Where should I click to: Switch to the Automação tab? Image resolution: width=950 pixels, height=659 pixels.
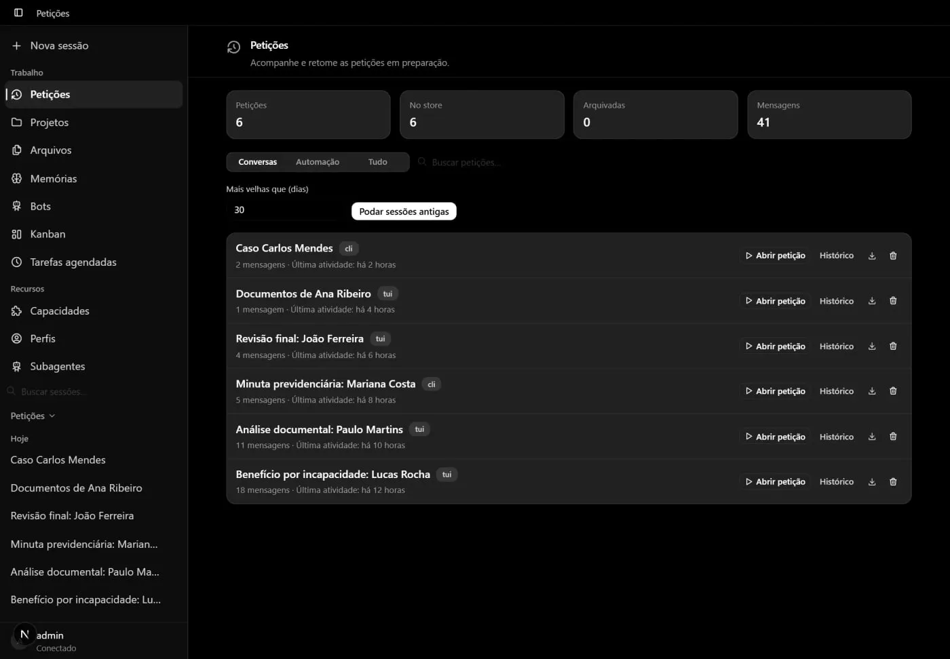[318, 162]
